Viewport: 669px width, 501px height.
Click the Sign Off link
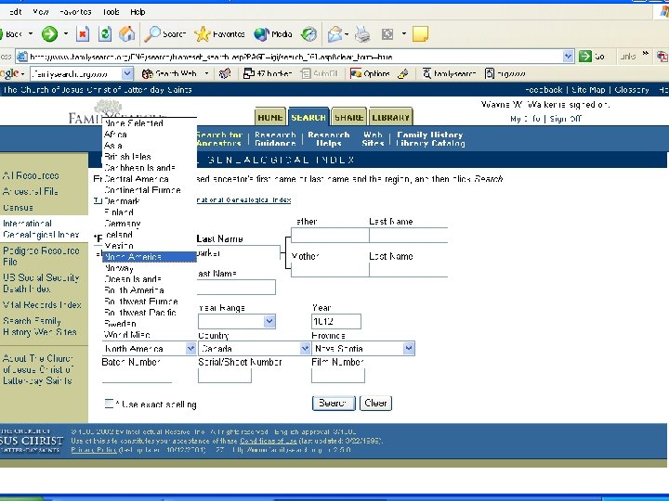click(x=565, y=119)
